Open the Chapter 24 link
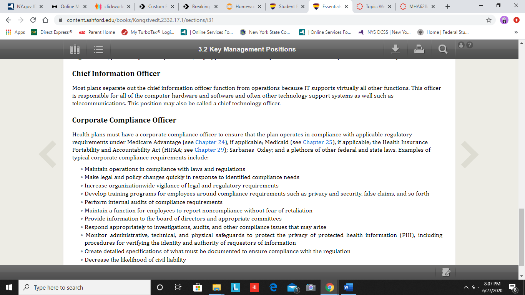Viewport: 525px width, 295px height. coord(210,142)
